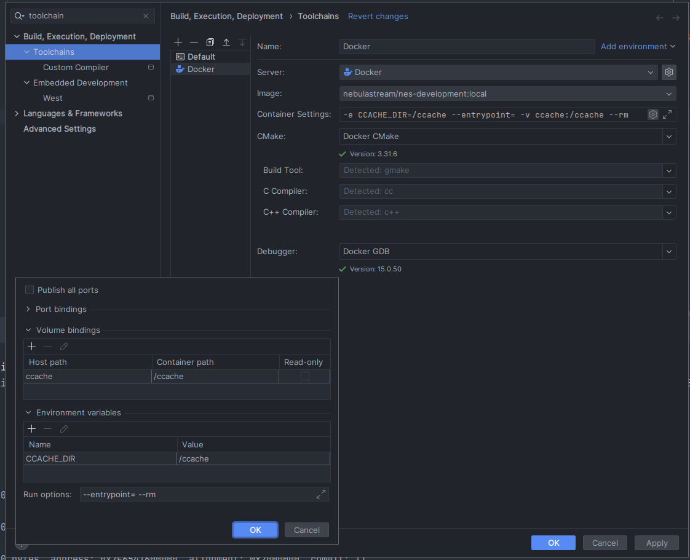Image resolution: width=690 pixels, height=560 pixels.
Task: Remove selected toolchain with minus icon
Action: [x=194, y=42]
